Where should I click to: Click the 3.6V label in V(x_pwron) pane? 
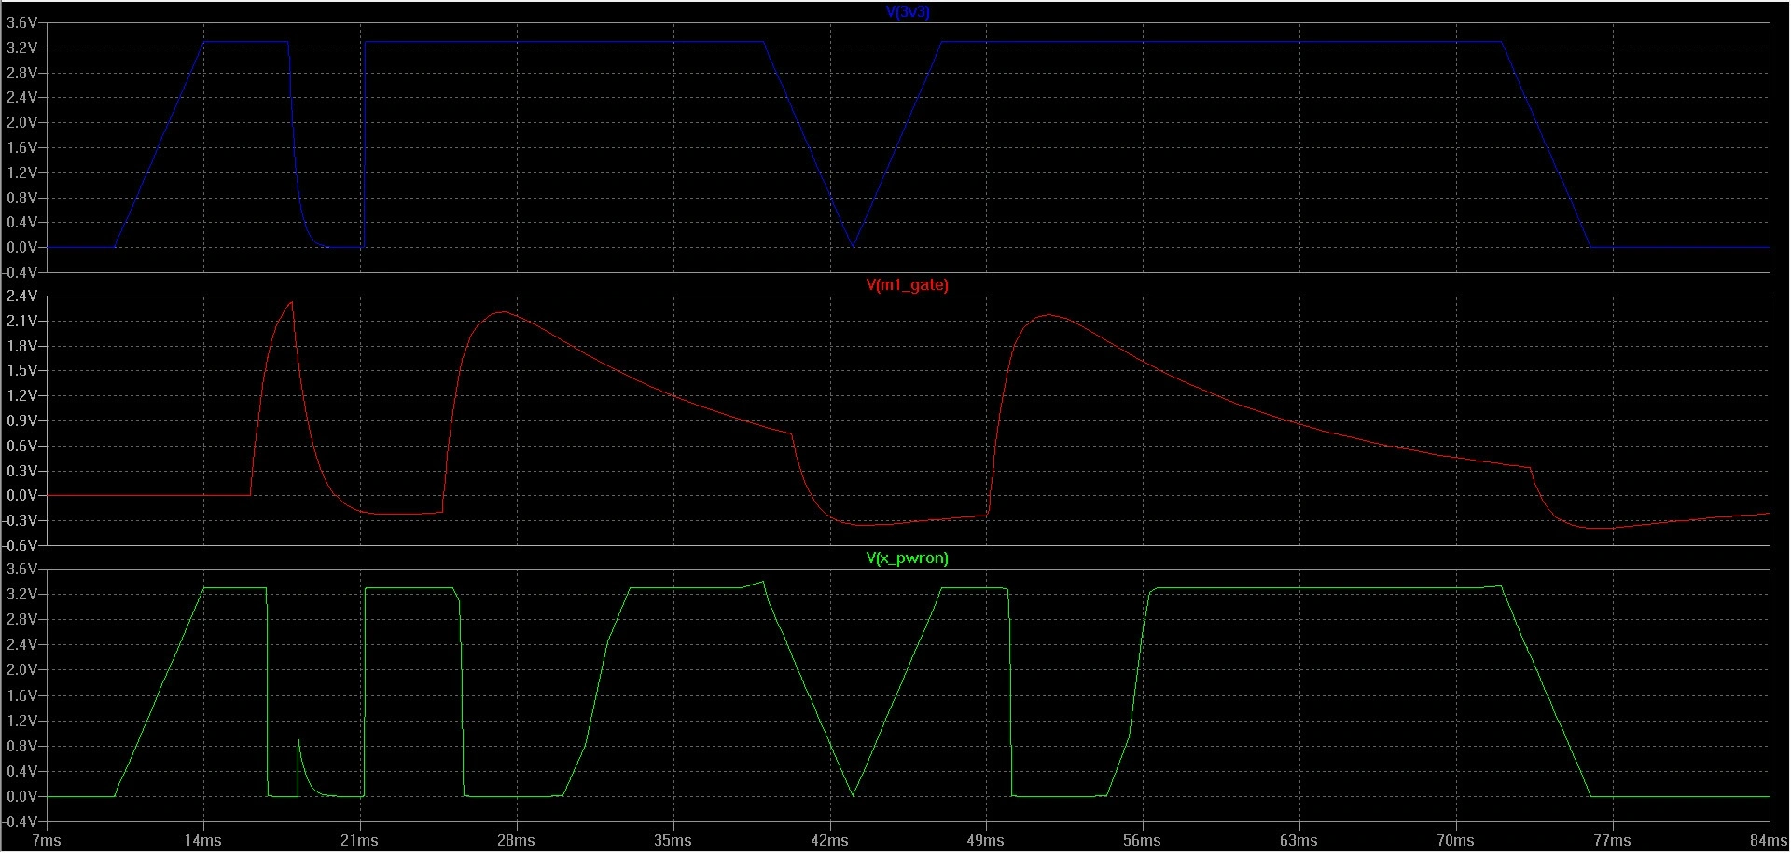22,570
